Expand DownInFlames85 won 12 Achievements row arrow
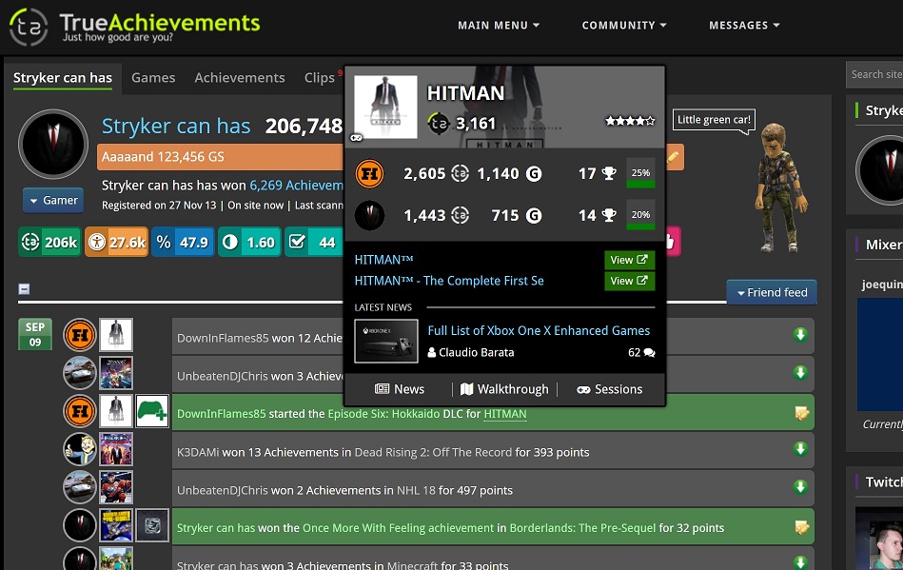903x570 pixels. pos(800,335)
